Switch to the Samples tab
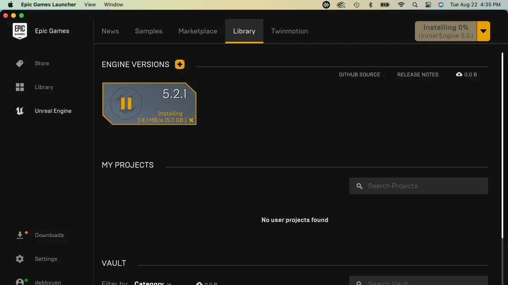This screenshot has width=508, height=285. [x=149, y=31]
